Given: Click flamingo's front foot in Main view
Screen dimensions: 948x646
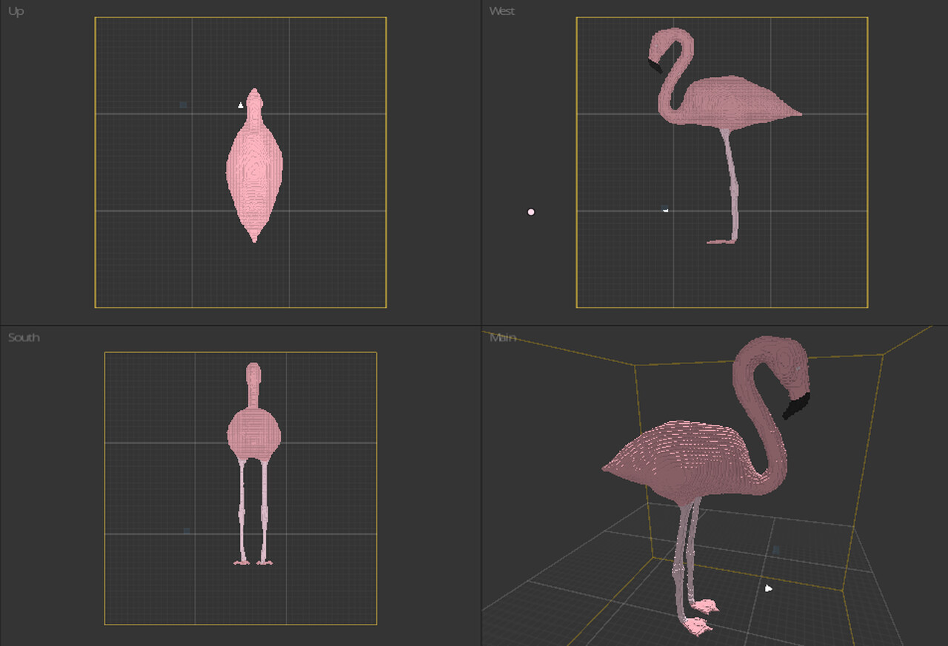Looking at the screenshot, I should (698, 627).
